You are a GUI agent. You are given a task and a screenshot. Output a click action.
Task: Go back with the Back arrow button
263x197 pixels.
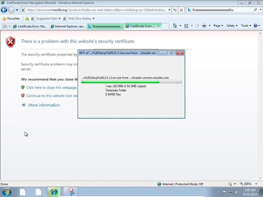pos(4,10)
